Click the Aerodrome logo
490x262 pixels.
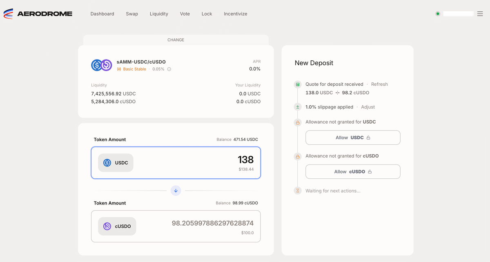coord(38,13)
